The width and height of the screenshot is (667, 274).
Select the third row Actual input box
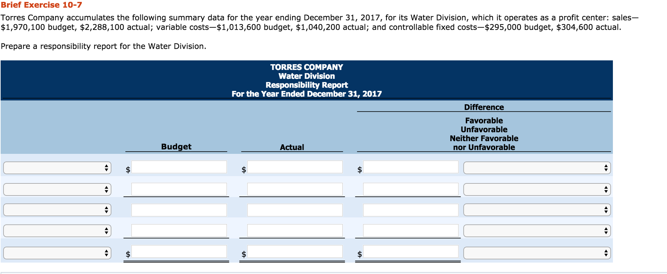[295, 210]
